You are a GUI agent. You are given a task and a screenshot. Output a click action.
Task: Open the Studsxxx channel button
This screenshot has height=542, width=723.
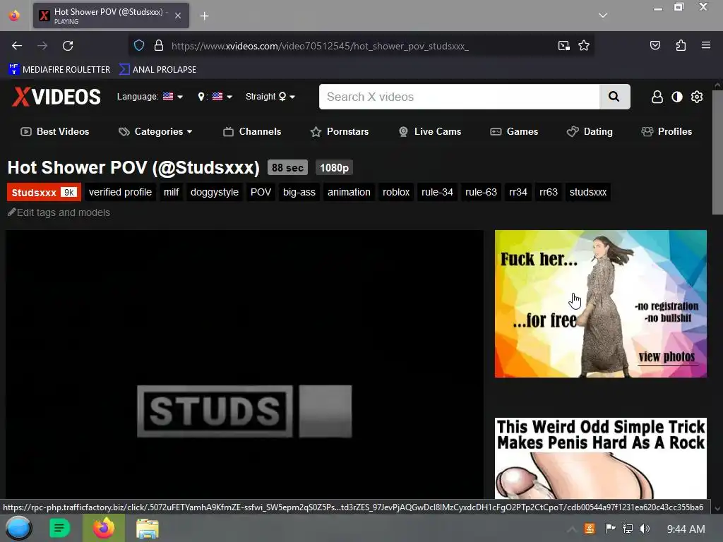pyautogui.click(x=44, y=192)
